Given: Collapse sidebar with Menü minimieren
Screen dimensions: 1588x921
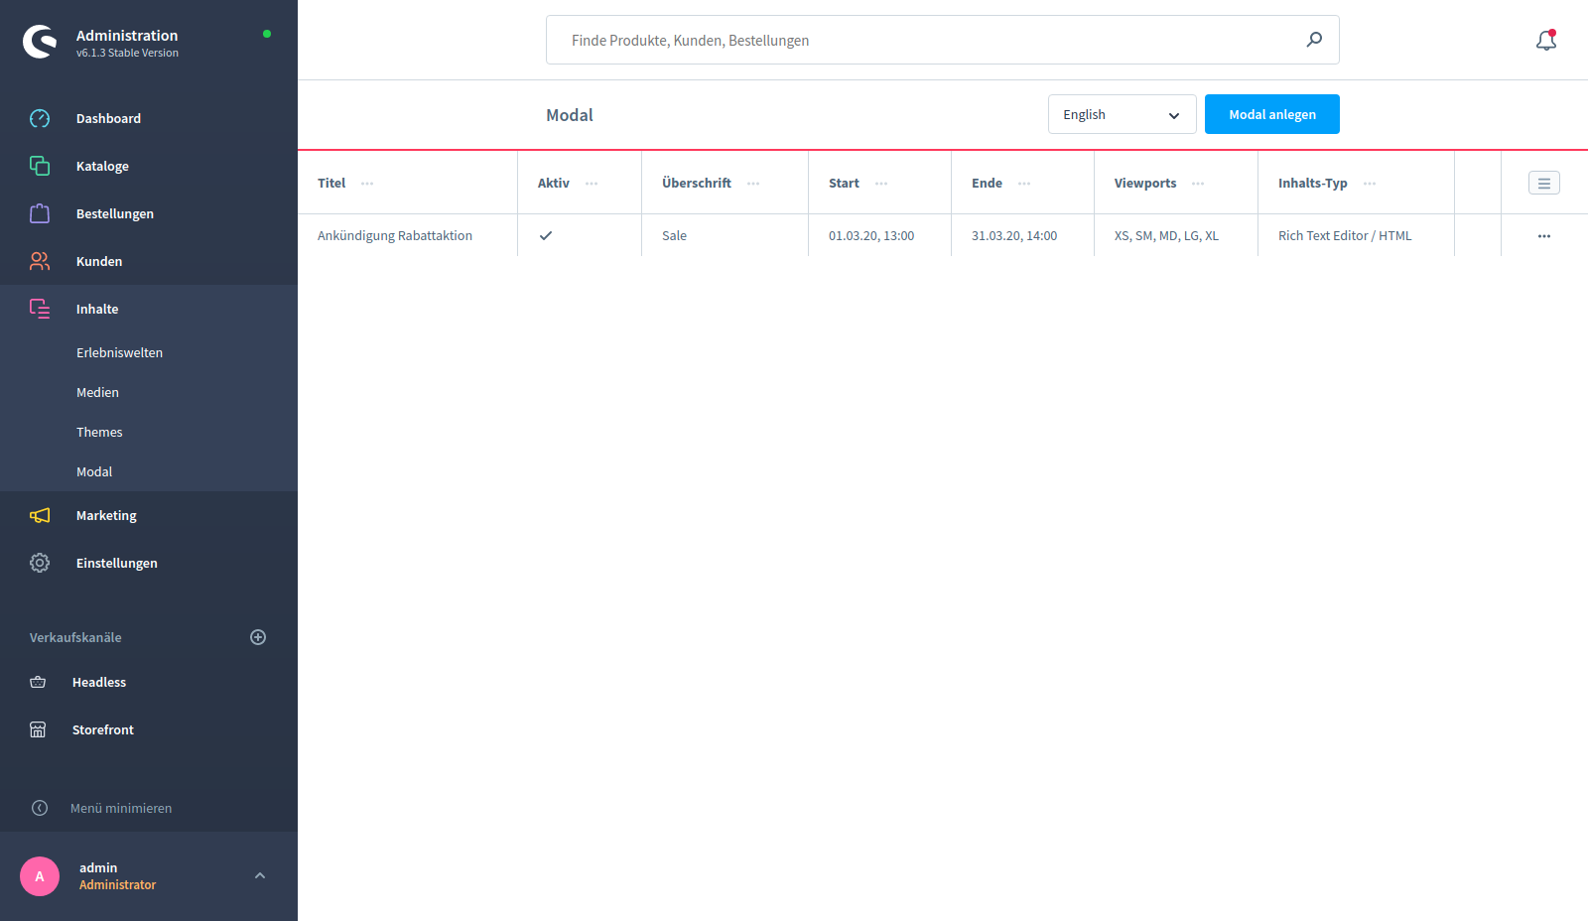Looking at the screenshot, I should [x=120, y=808].
